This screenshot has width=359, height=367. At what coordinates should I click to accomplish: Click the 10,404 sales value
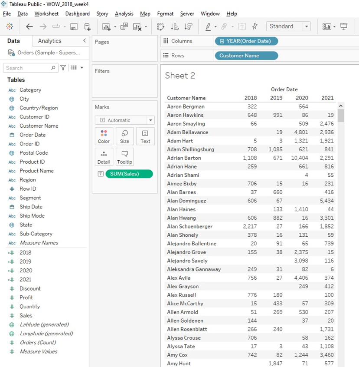300,158
